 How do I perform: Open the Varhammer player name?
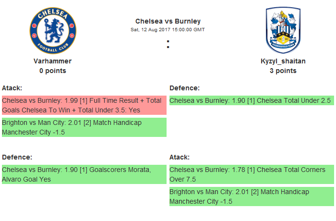coord(53,61)
